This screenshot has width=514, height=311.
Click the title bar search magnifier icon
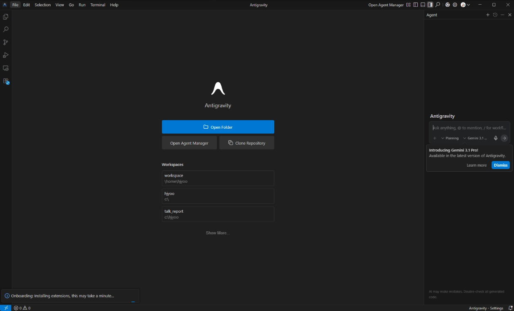click(x=438, y=5)
